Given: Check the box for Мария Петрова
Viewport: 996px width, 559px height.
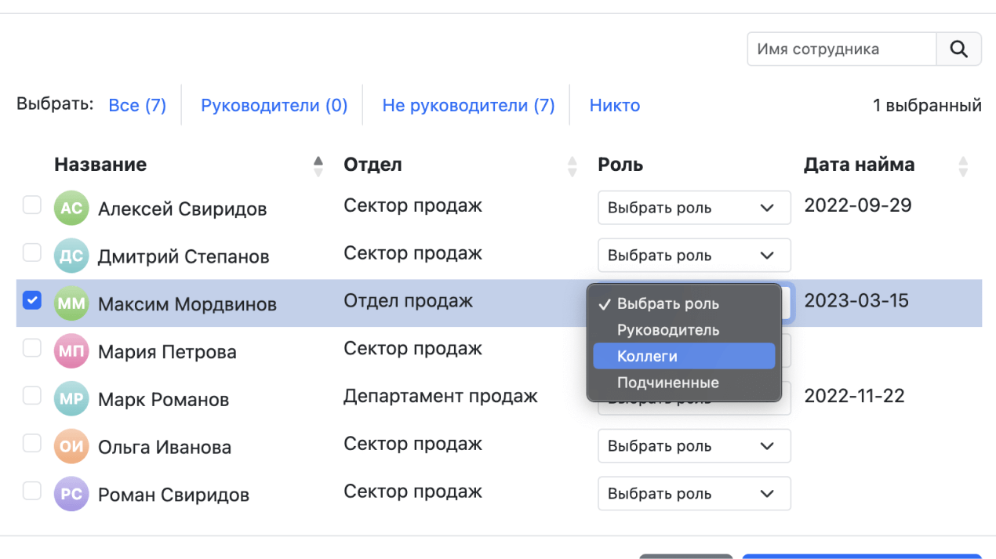Looking at the screenshot, I should click(x=31, y=348).
